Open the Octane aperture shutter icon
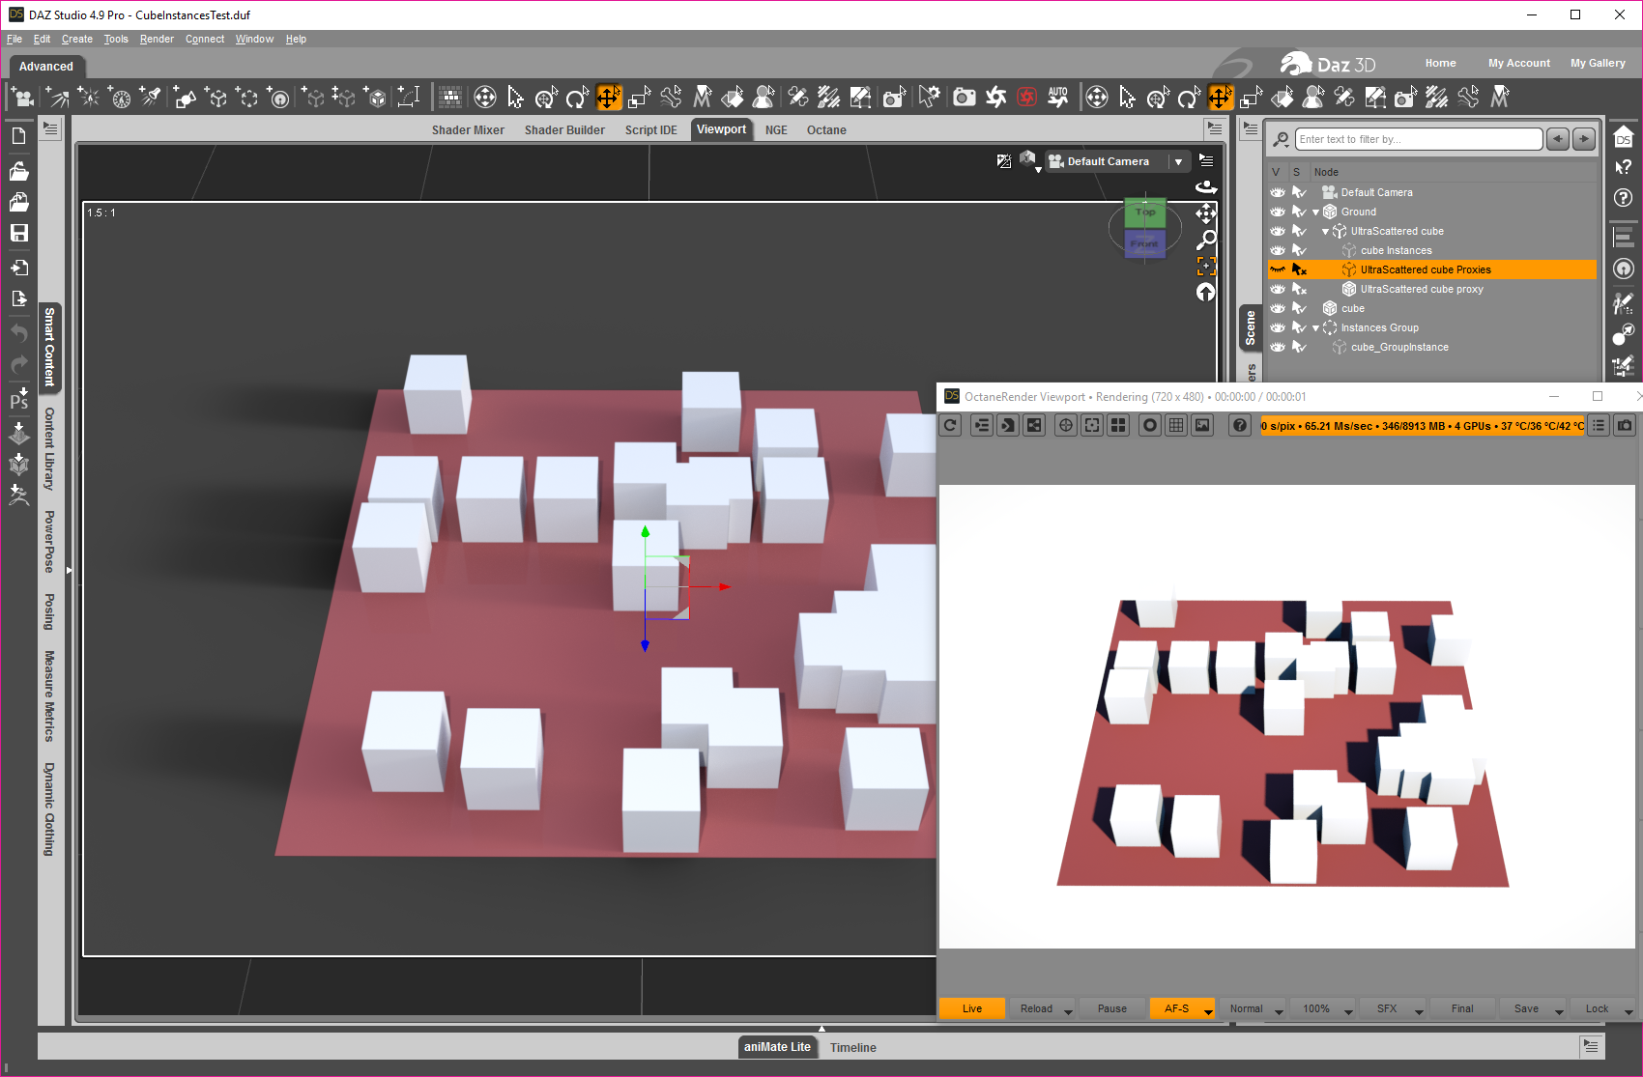The height and width of the screenshot is (1077, 1643). pos(995,97)
